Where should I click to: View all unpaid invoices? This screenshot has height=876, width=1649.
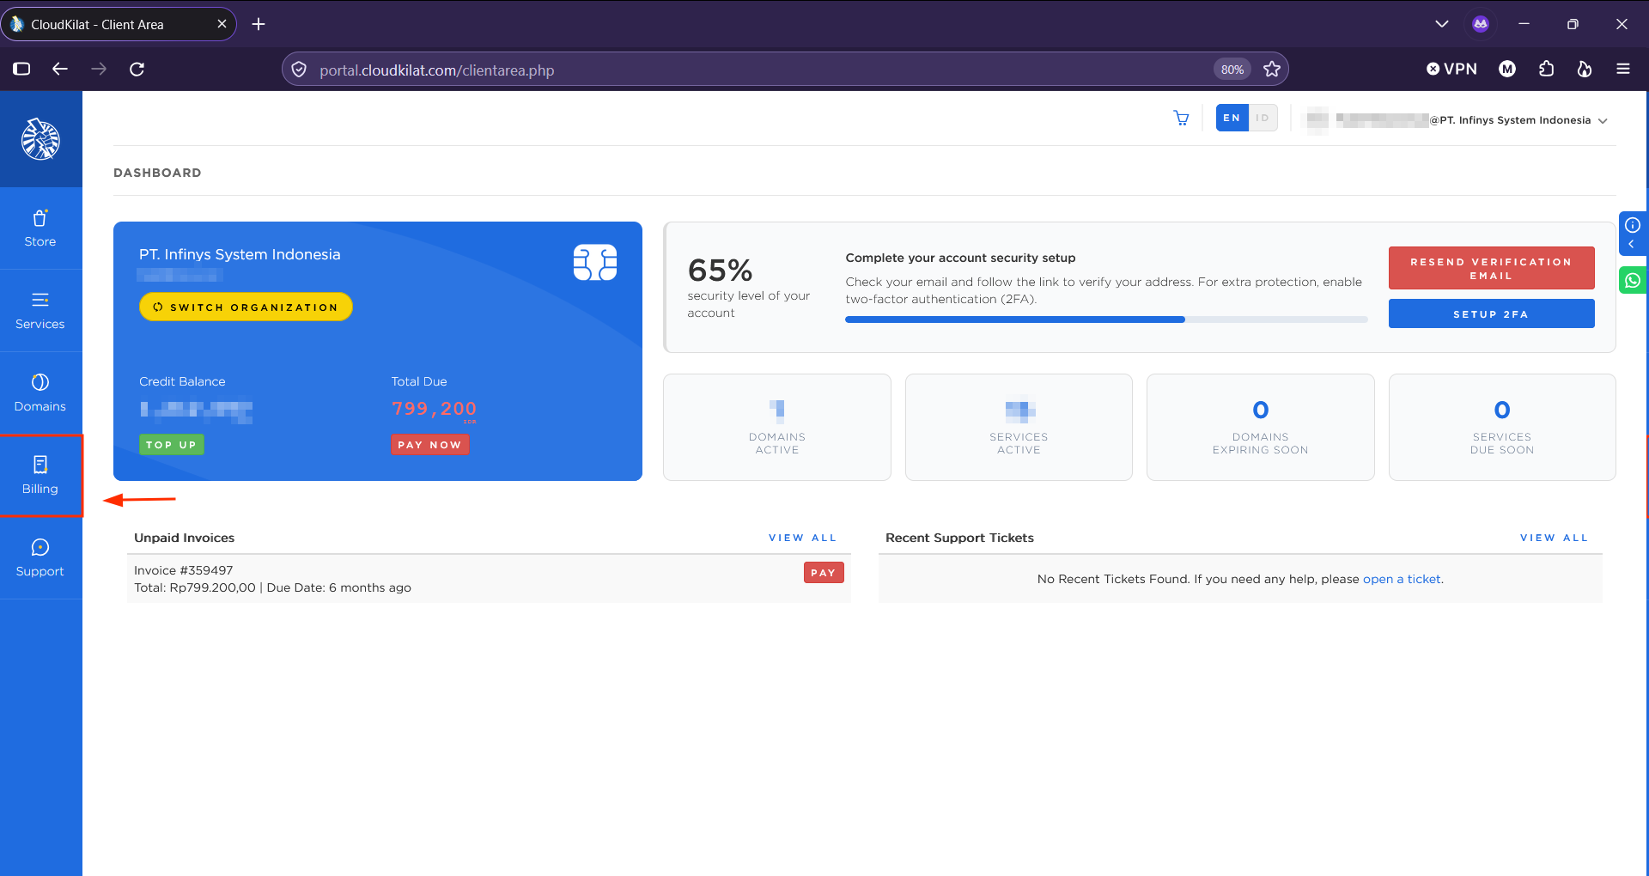(802, 538)
